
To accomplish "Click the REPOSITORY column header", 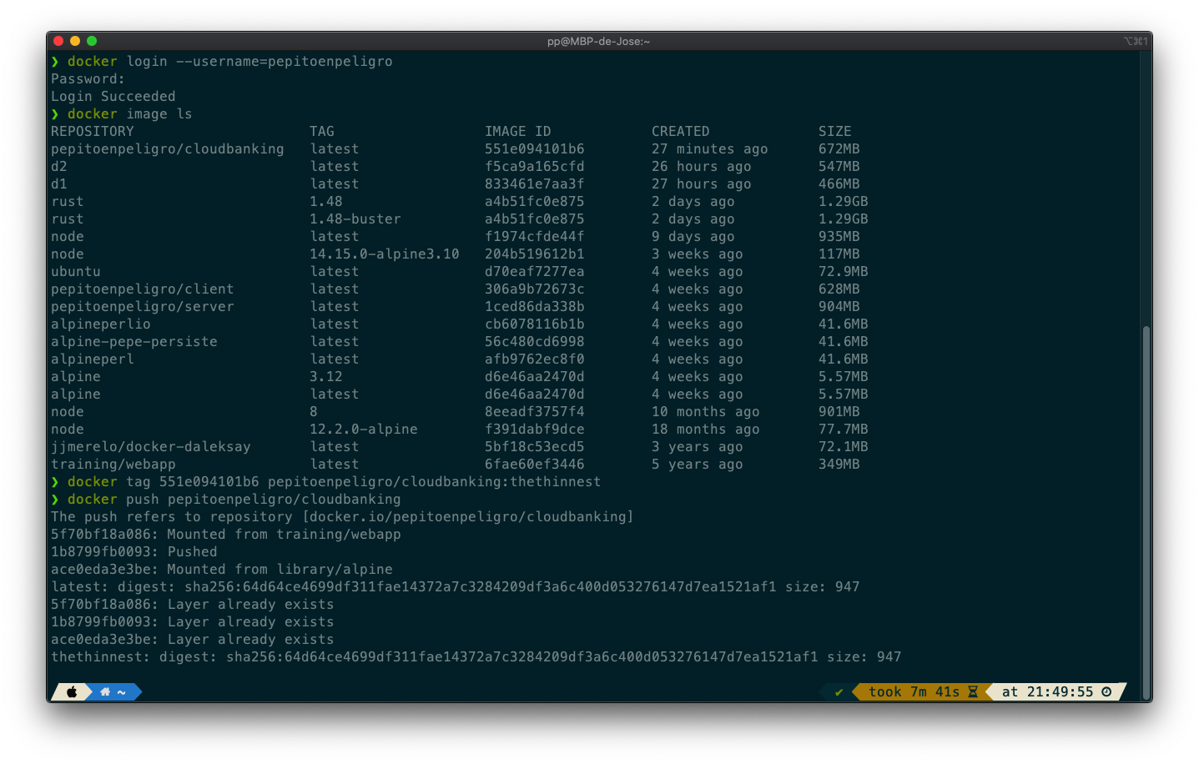I will click(92, 131).
